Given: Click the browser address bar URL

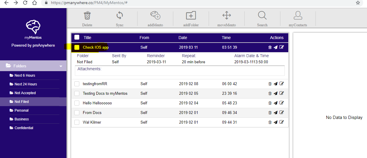Looking at the screenshot, I should point(89,3).
